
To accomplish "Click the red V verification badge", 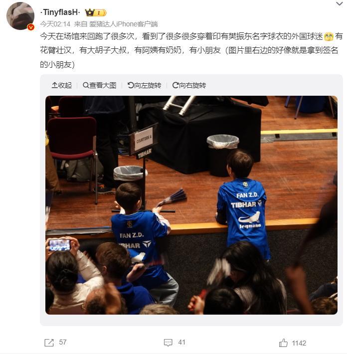I will point(31,27).
